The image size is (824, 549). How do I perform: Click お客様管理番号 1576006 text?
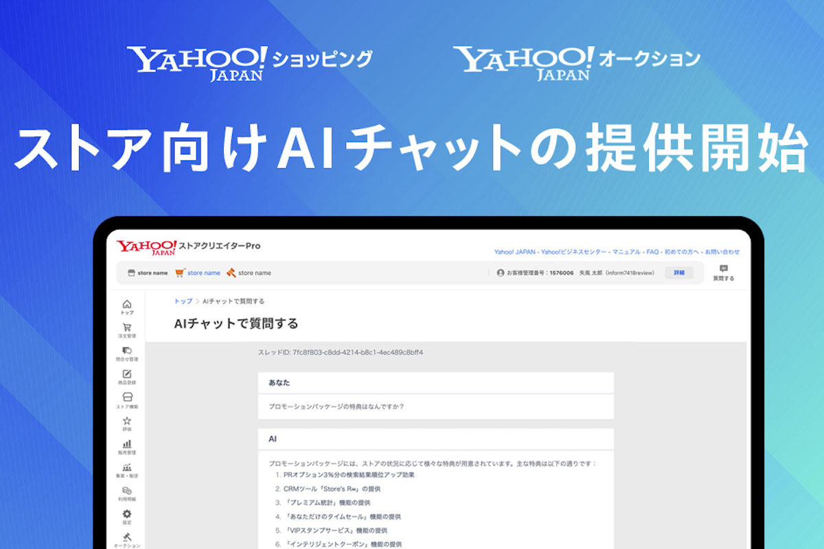(540, 273)
